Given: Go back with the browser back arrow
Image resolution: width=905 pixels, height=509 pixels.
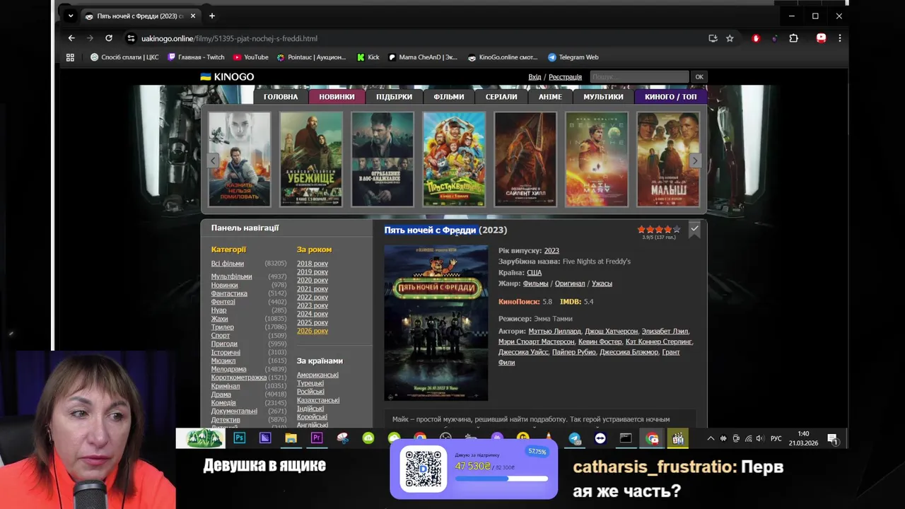Looking at the screenshot, I should 71,38.
